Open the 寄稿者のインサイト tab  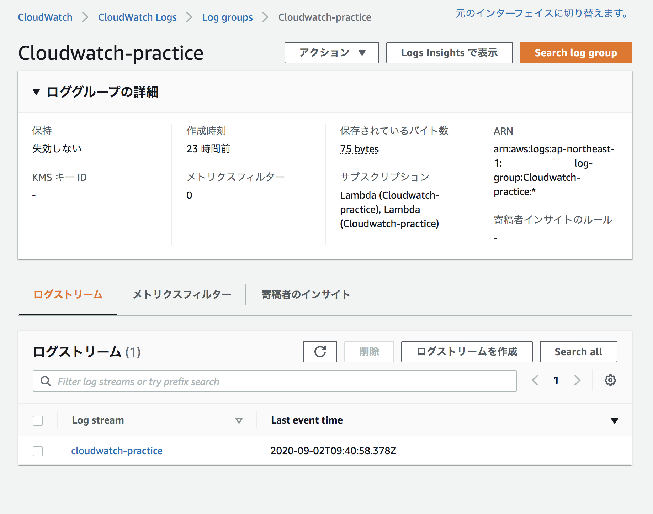[x=305, y=294]
